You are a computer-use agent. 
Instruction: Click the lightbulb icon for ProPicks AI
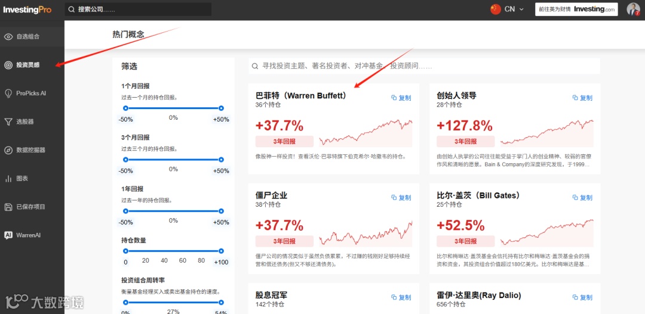(x=8, y=93)
